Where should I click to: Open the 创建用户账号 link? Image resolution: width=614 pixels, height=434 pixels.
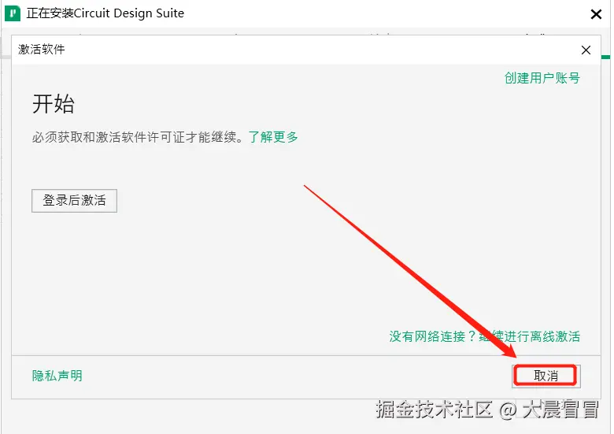(542, 78)
